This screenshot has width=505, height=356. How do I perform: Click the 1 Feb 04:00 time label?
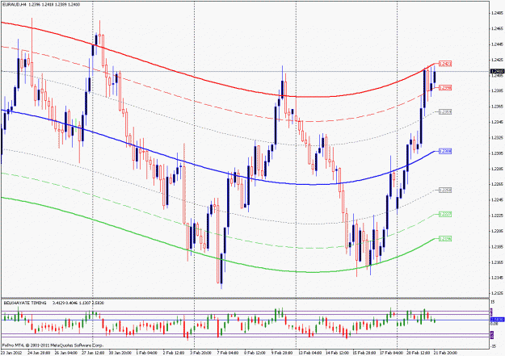click(x=147, y=353)
